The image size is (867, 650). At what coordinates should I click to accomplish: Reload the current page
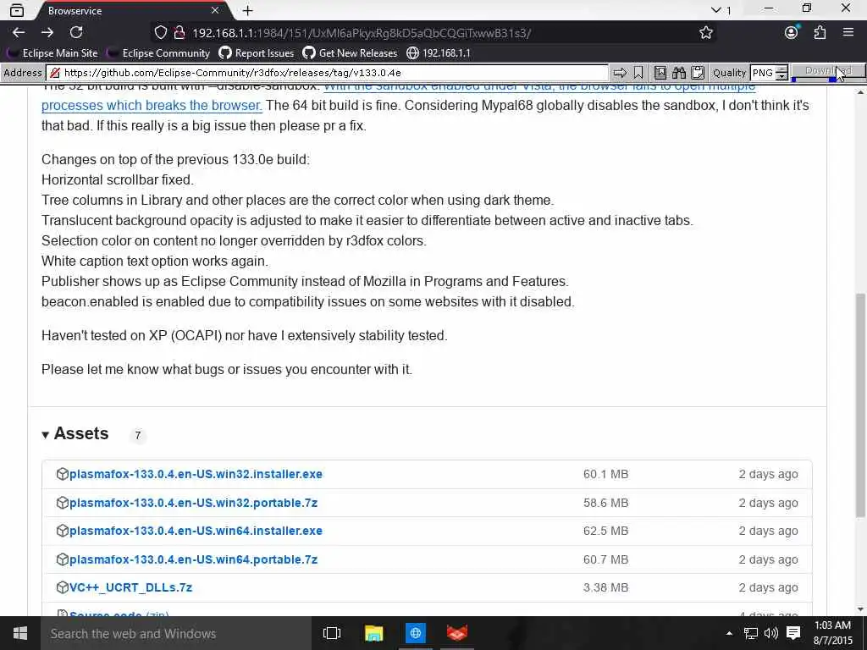point(76,33)
